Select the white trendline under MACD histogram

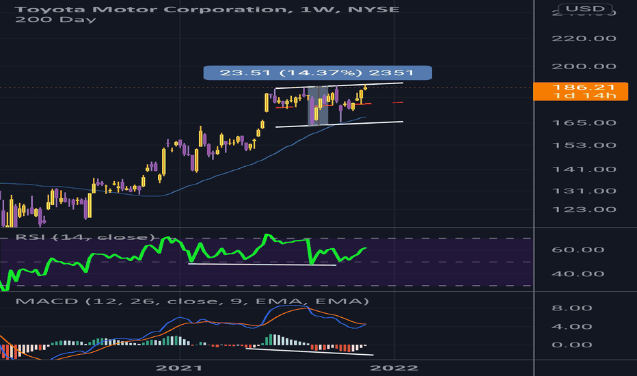pos(310,351)
